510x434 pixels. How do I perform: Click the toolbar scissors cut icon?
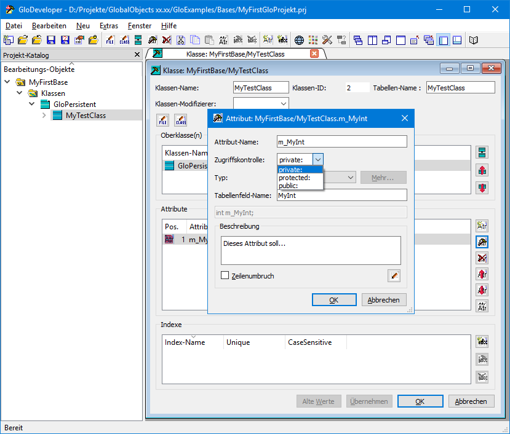180,40
